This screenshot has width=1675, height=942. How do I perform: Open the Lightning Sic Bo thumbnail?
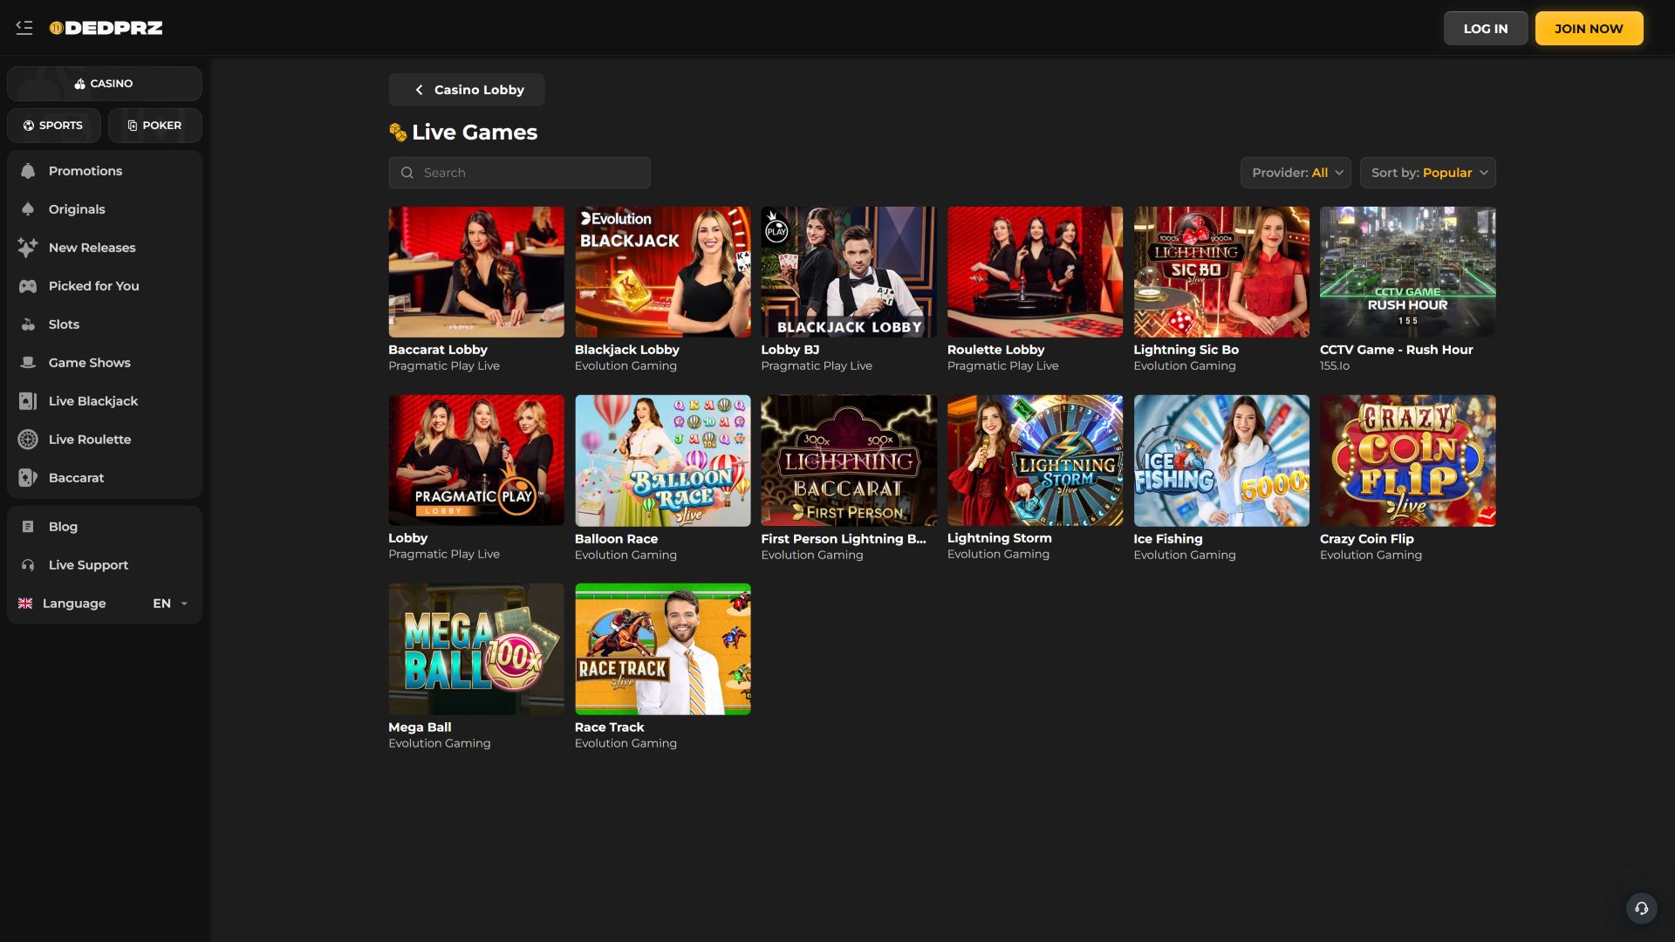[1221, 272]
